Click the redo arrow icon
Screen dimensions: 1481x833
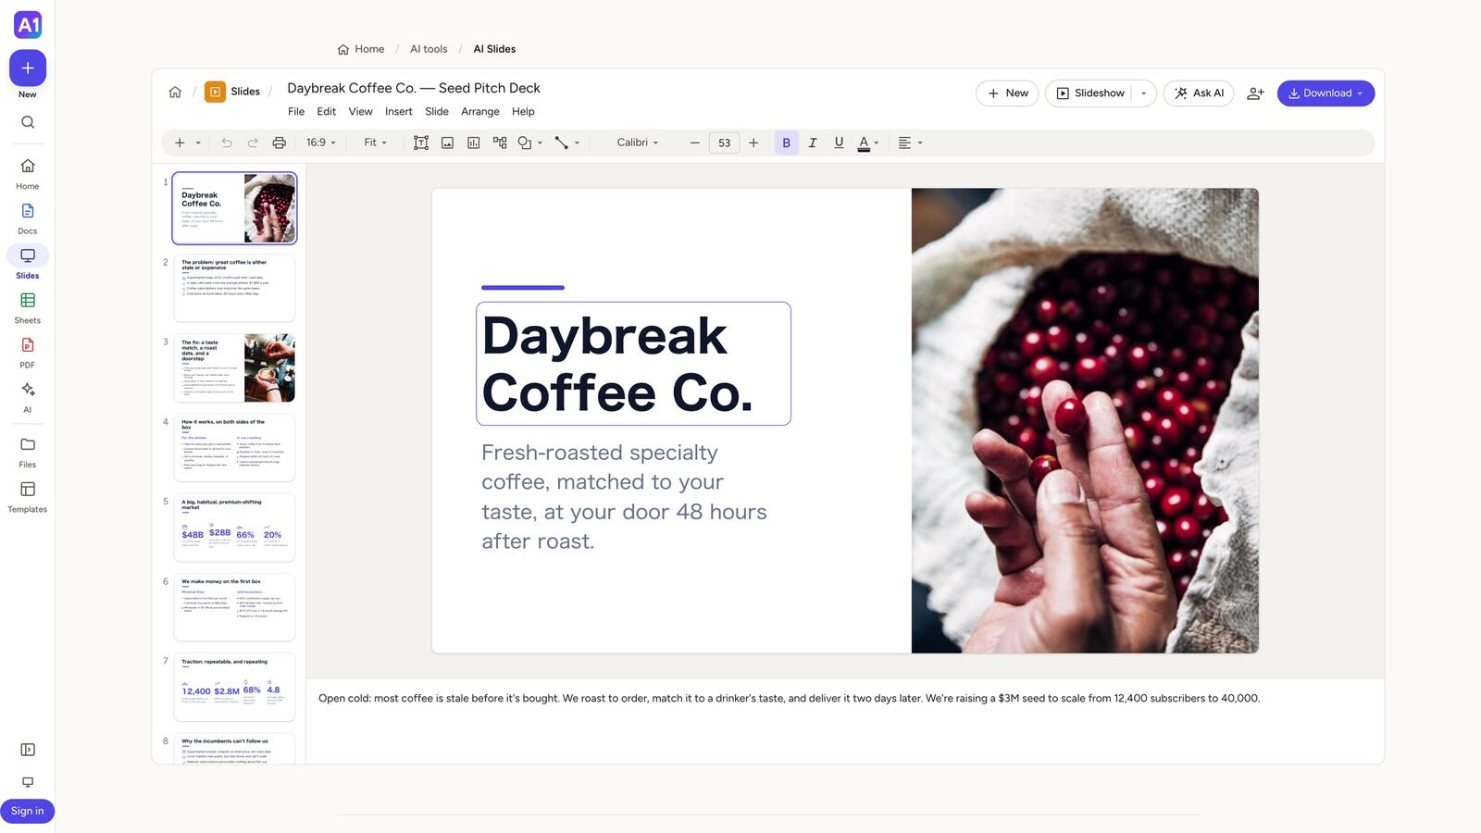click(253, 143)
